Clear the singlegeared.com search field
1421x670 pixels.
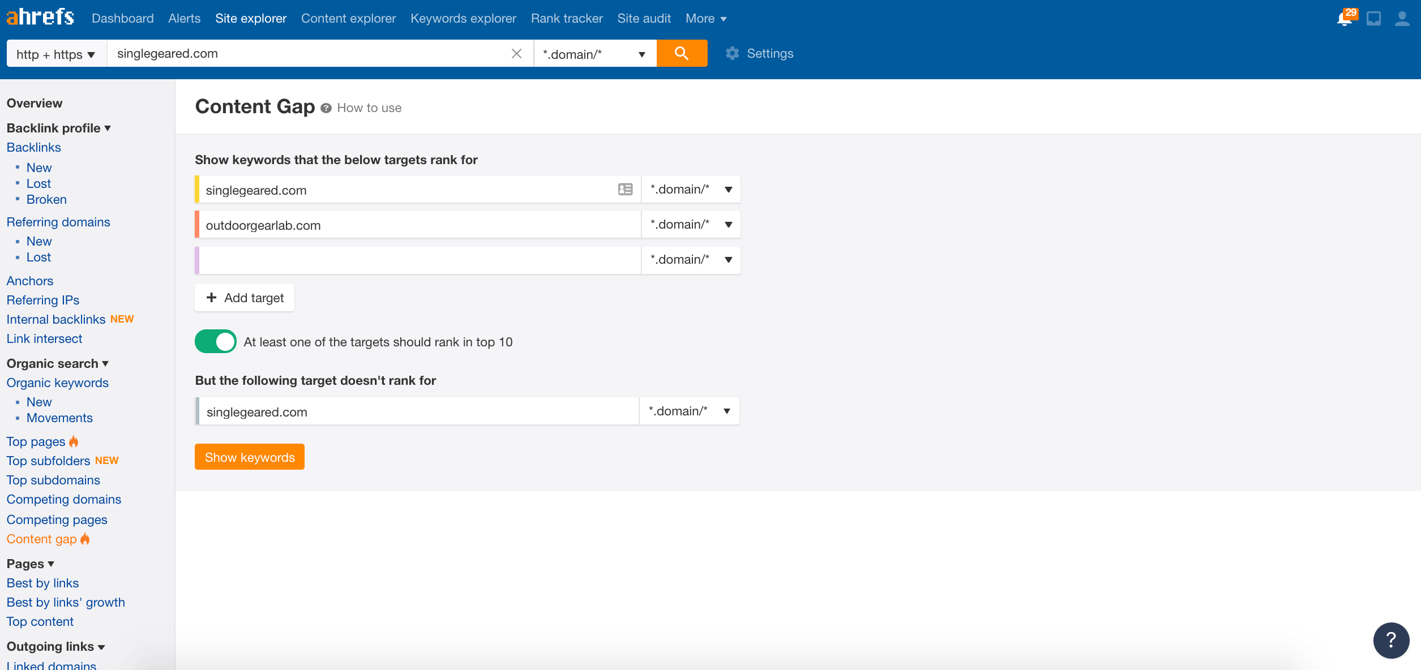[516, 54]
